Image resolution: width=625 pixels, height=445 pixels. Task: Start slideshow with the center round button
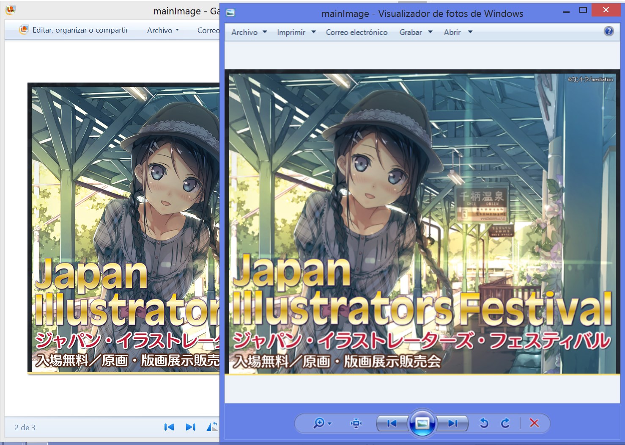422,423
